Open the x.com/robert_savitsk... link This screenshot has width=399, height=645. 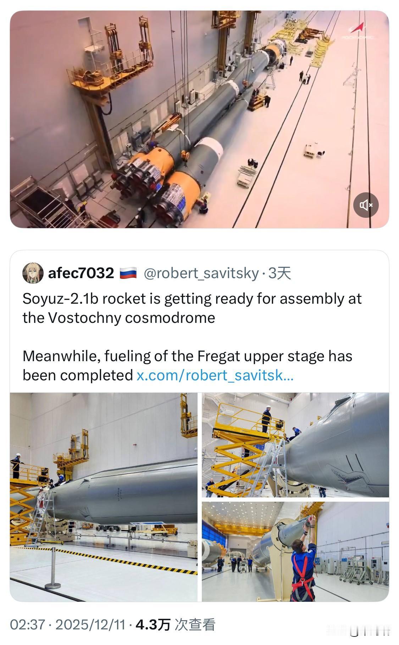coord(215,375)
